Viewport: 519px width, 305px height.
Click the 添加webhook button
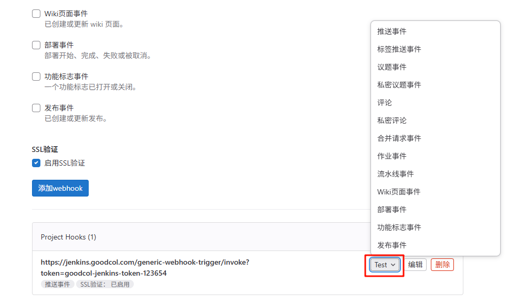pyautogui.click(x=60, y=188)
